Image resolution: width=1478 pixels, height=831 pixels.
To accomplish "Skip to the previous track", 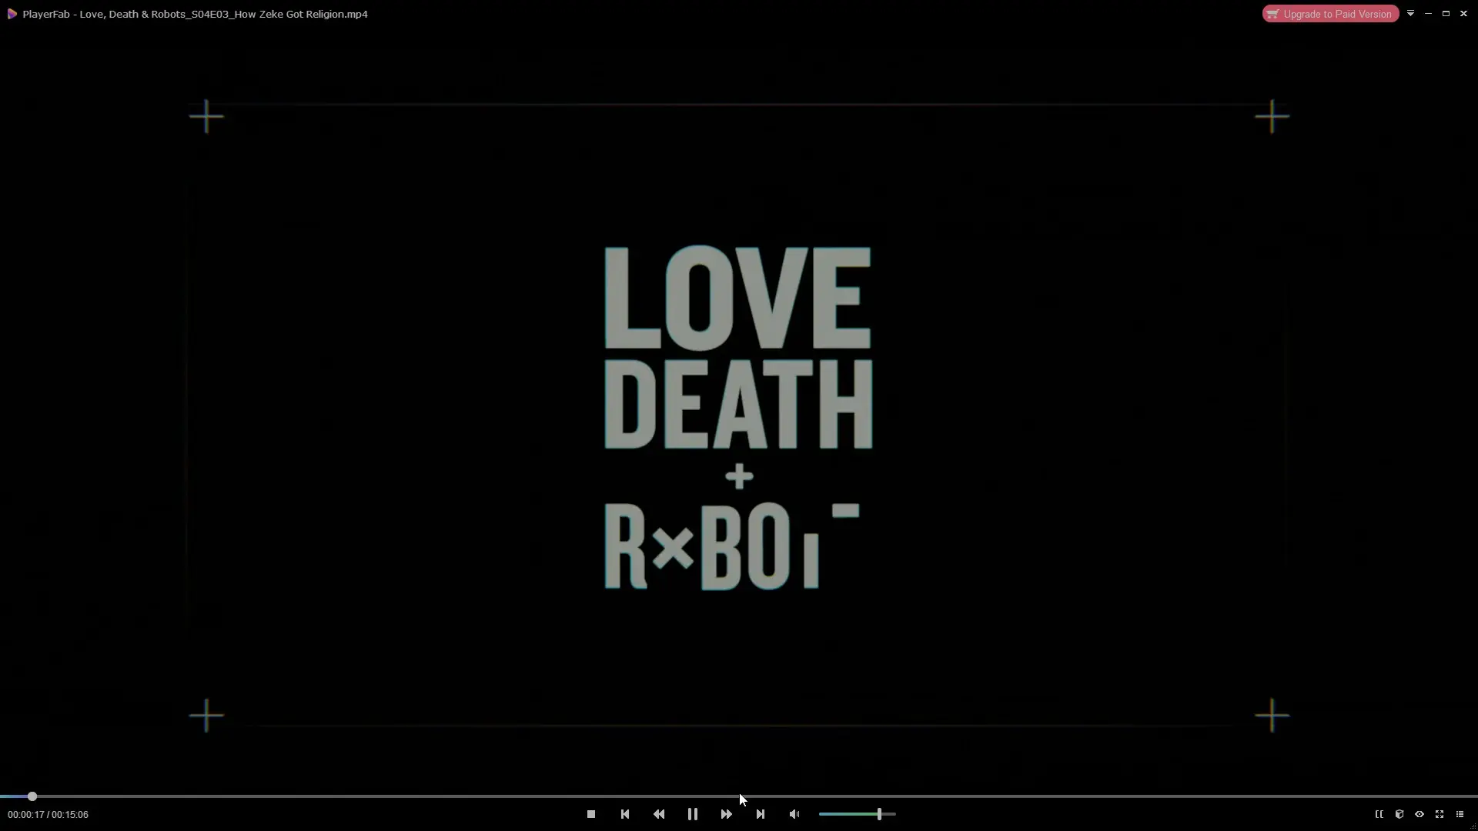I will (x=625, y=814).
